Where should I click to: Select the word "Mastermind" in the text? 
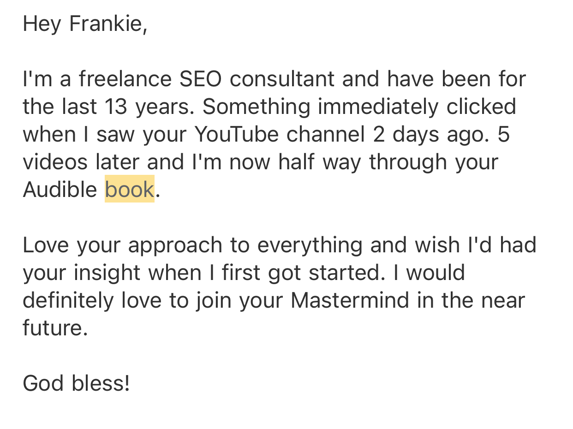[350, 300]
